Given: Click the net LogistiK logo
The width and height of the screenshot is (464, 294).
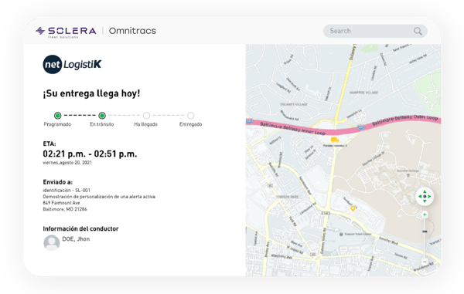Looking at the screenshot, I should point(72,64).
